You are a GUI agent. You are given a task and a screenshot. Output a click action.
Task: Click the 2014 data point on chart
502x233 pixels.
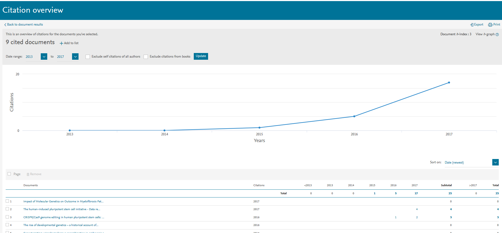[164, 130]
